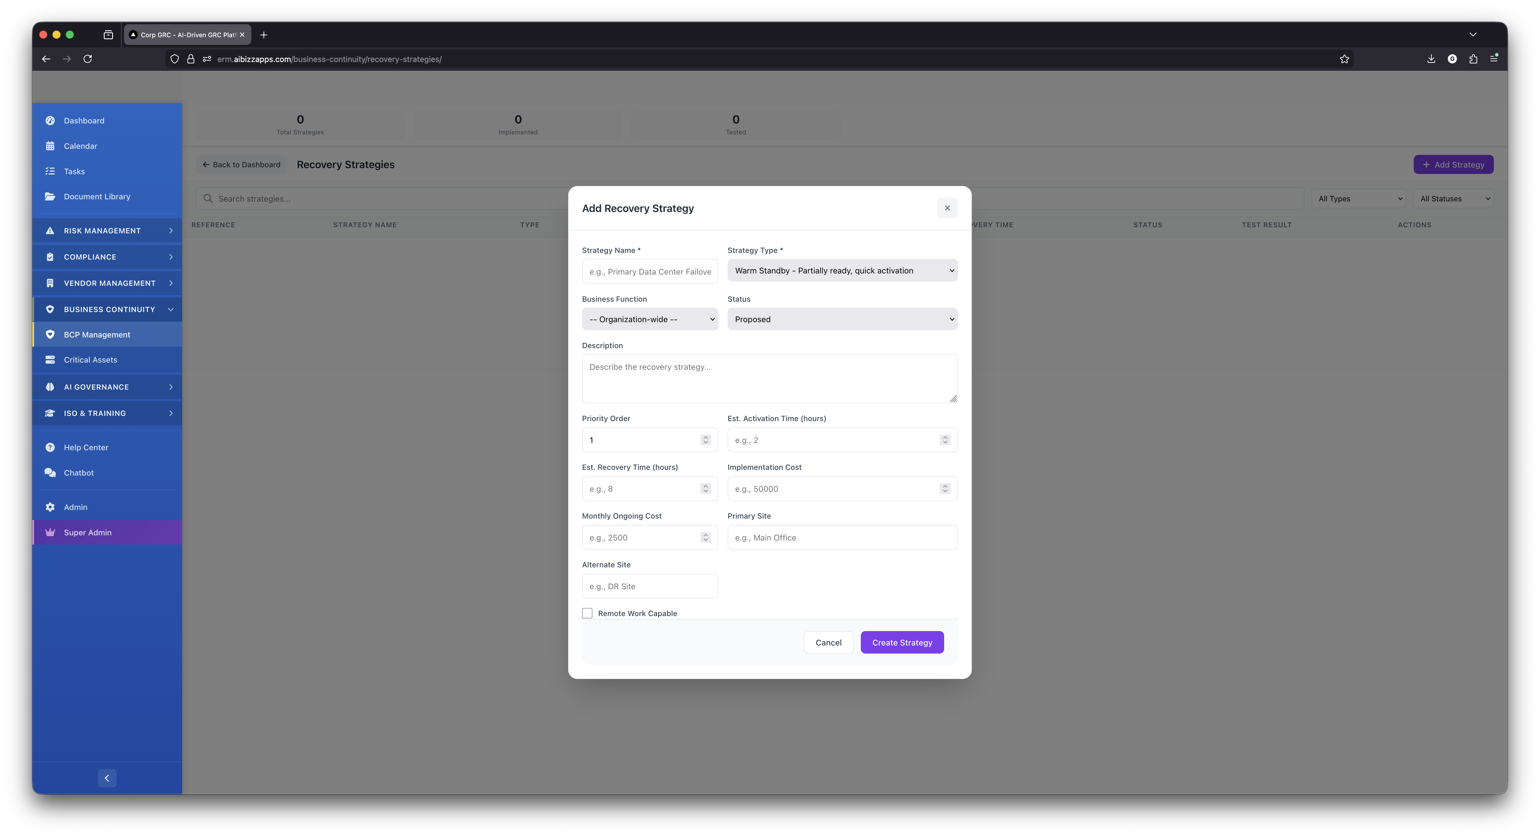Click the browser reload page icon
Viewport: 1540px width, 837px height.
tap(88, 59)
